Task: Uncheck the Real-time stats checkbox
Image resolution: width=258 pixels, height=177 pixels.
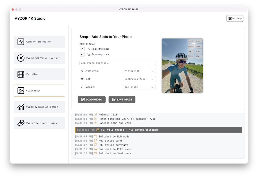Action: (x=82, y=49)
